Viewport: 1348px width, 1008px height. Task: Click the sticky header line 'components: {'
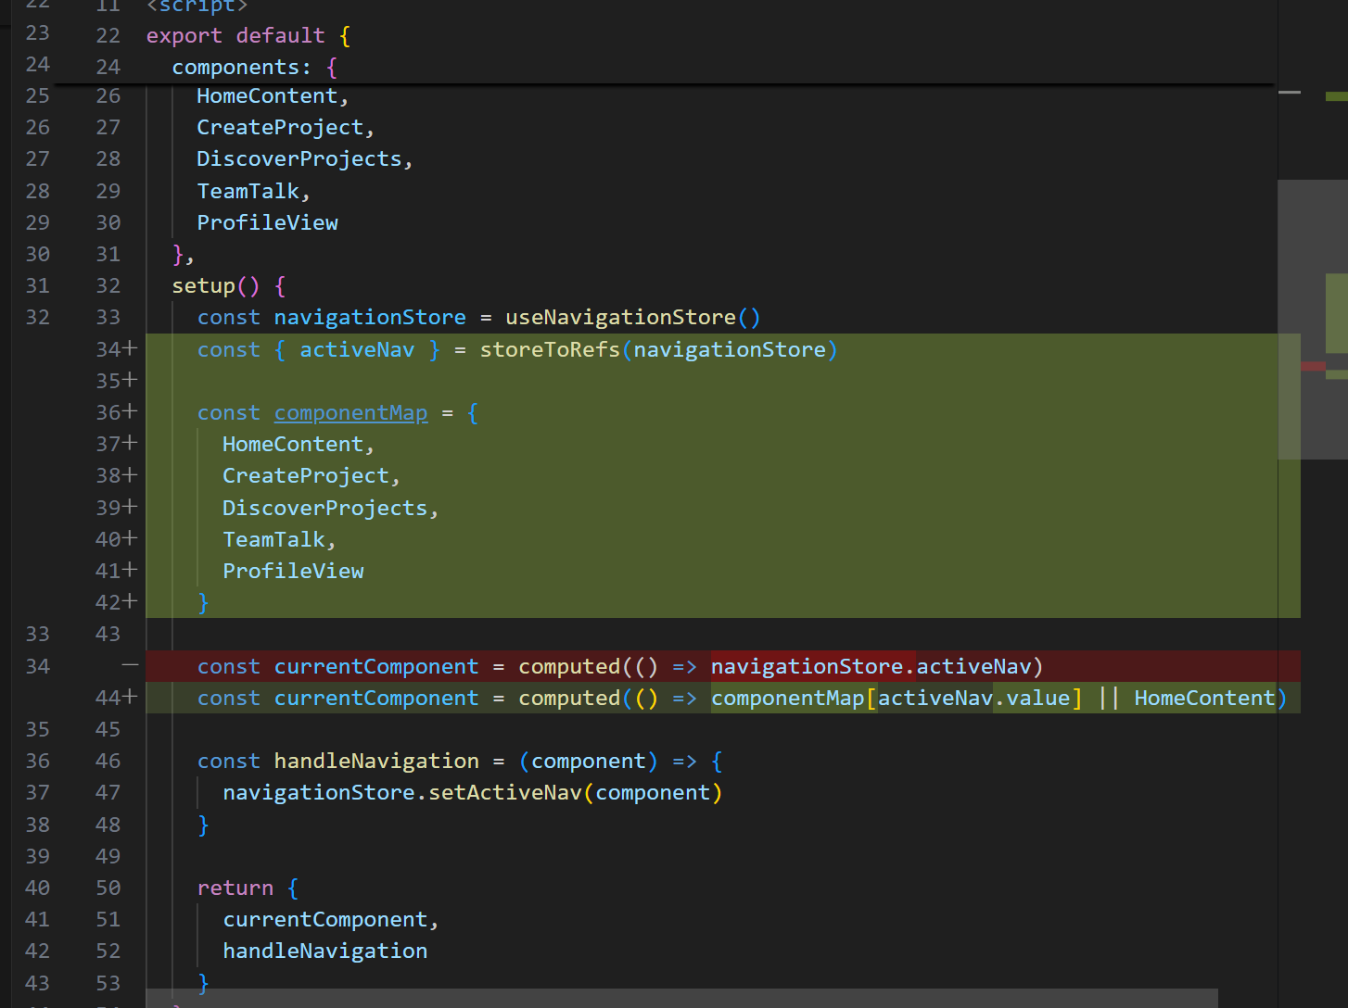(255, 67)
